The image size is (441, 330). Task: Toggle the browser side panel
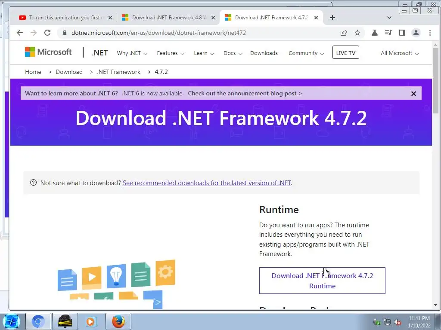[402, 33]
